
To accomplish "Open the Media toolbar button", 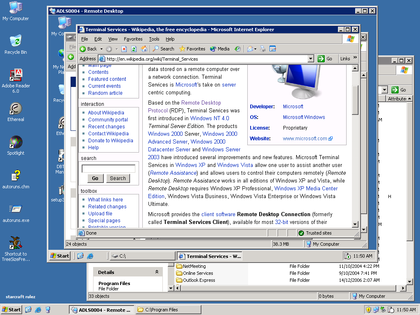I will 220,49.
